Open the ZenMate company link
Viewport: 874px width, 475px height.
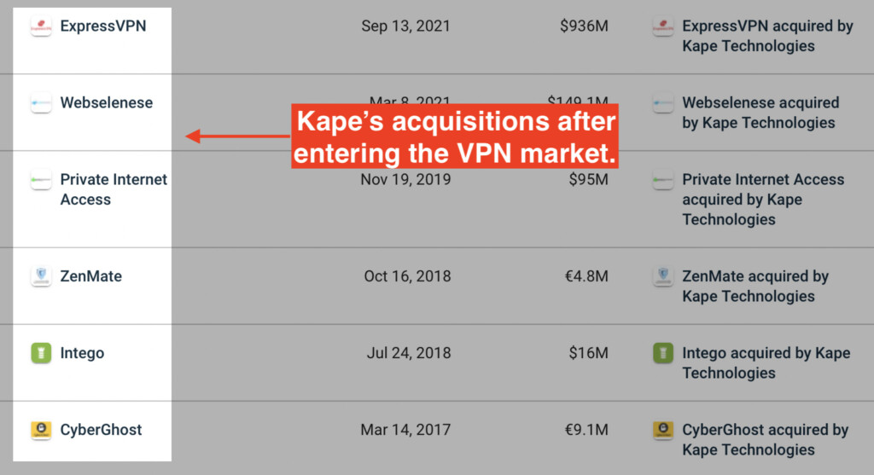click(x=90, y=276)
